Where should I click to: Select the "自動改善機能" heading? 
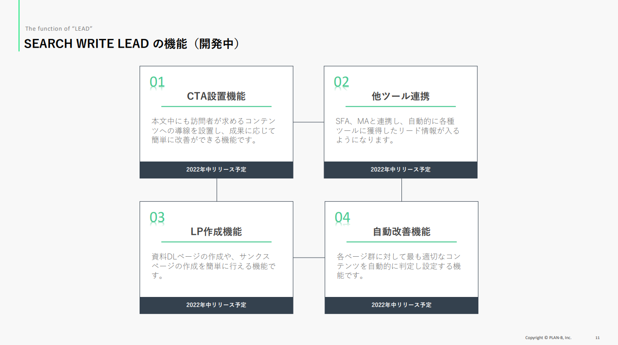pos(401,232)
